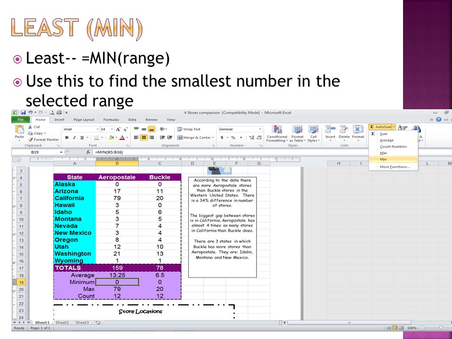
Task: Switch to the Sheet2 worksheet tab
Action: [x=62, y=323]
